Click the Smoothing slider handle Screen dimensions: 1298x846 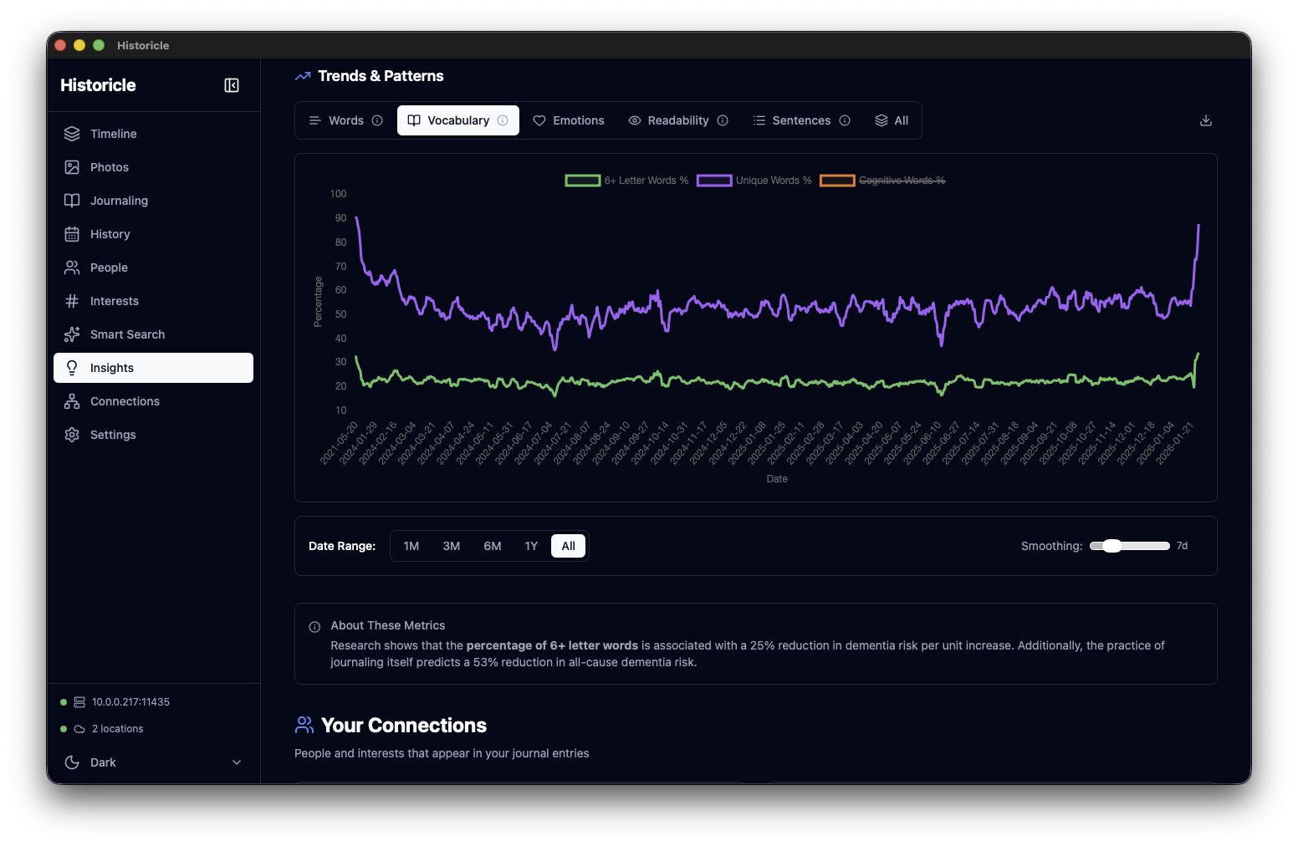1111,546
